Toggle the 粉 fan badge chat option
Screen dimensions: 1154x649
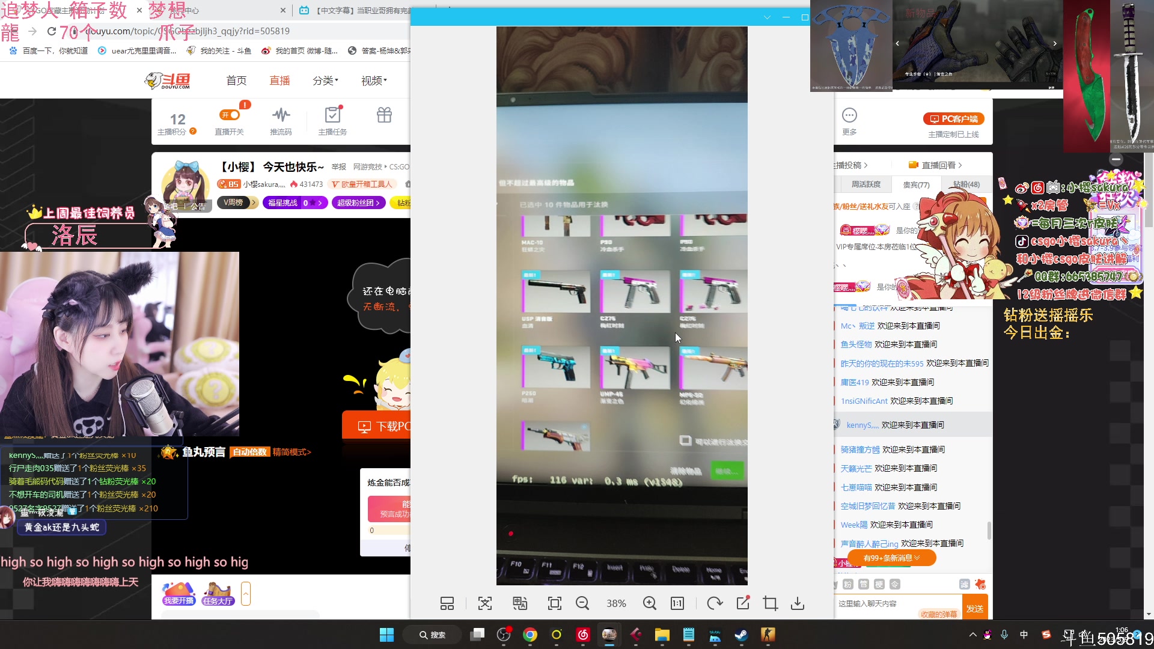(x=848, y=584)
